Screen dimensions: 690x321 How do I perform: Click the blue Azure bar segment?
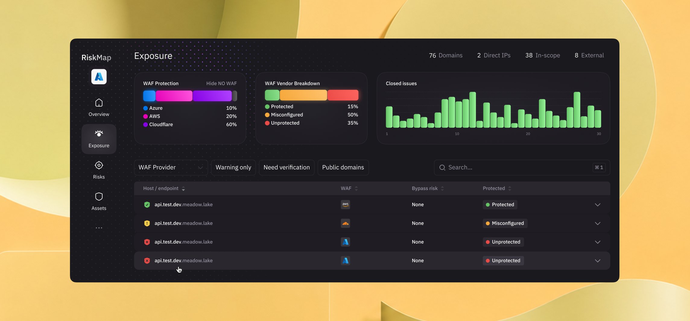click(x=149, y=96)
